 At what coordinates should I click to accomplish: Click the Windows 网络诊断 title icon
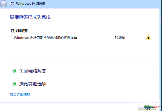point(12,4)
